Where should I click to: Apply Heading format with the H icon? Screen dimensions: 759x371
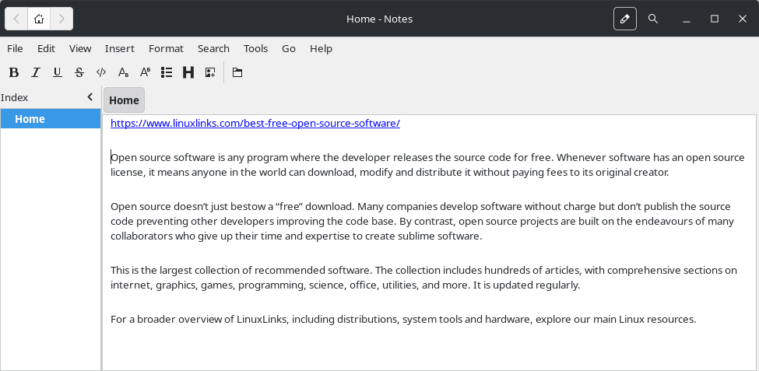tap(188, 72)
